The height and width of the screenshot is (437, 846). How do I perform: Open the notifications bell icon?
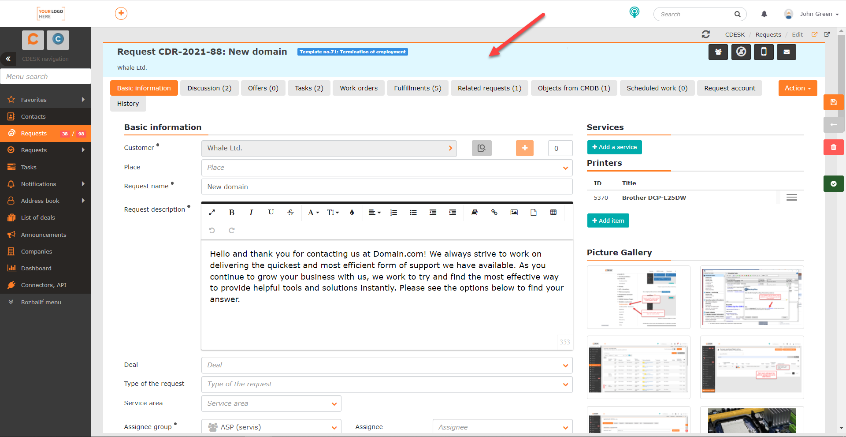click(x=764, y=14)
